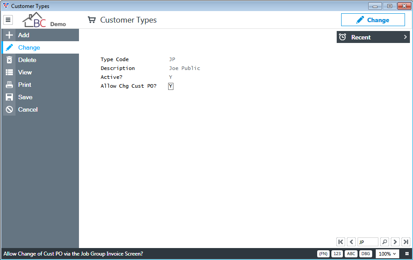Click the Allow Chg Cust PO? label
The image size is (413, 260).
click(x=129, y=86)
